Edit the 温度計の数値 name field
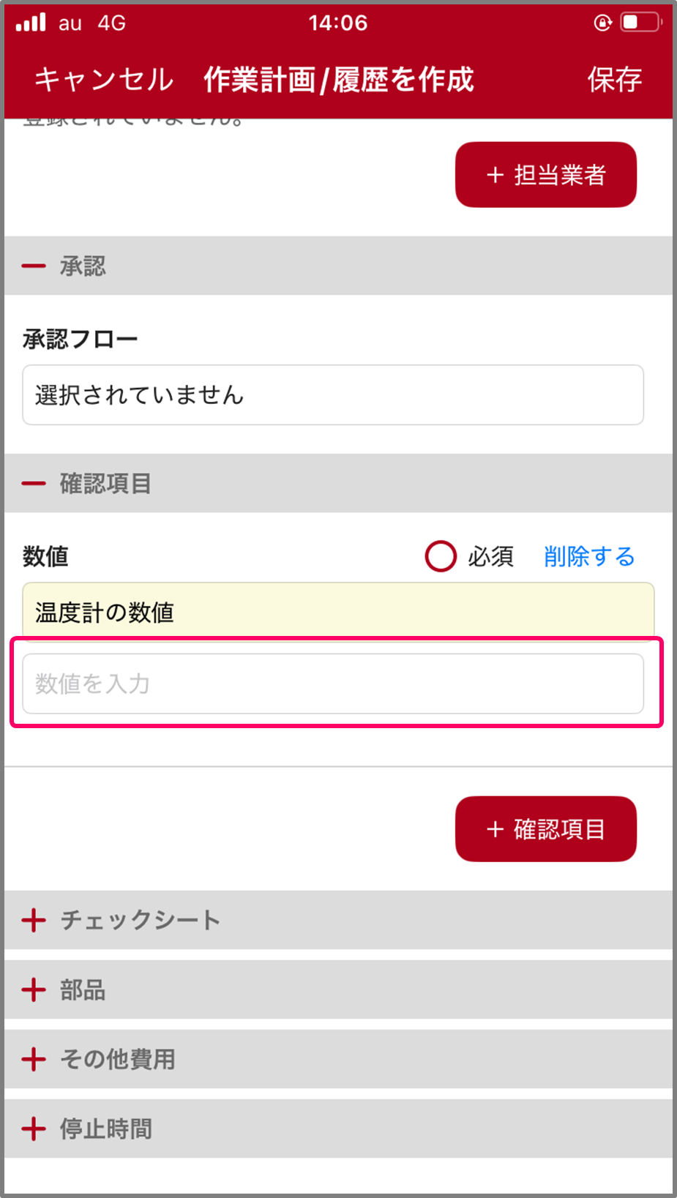Image resolution: width=677 pixels, height=1198 pixels. point(338,611)
